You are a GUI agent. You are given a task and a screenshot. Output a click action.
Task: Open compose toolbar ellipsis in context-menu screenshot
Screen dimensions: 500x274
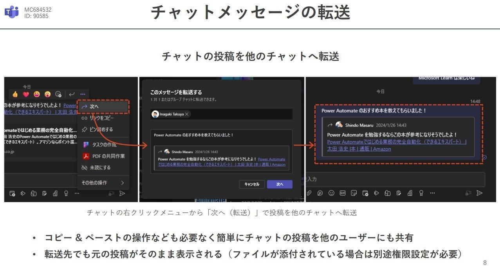click(x=77, y=193)
